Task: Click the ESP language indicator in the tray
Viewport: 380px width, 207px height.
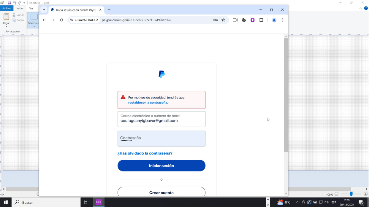Action: (x=334, y=202)
